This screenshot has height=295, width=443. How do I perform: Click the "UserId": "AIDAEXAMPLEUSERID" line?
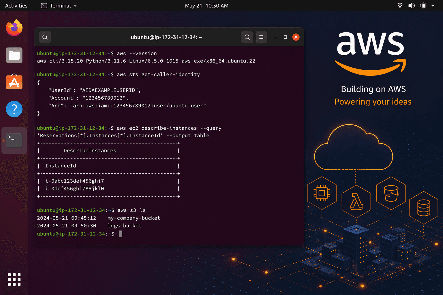point(95,90)
